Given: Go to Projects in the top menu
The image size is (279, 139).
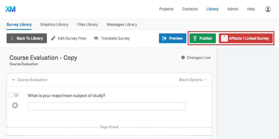Looking at the screenshot, I should coord(166,9).
